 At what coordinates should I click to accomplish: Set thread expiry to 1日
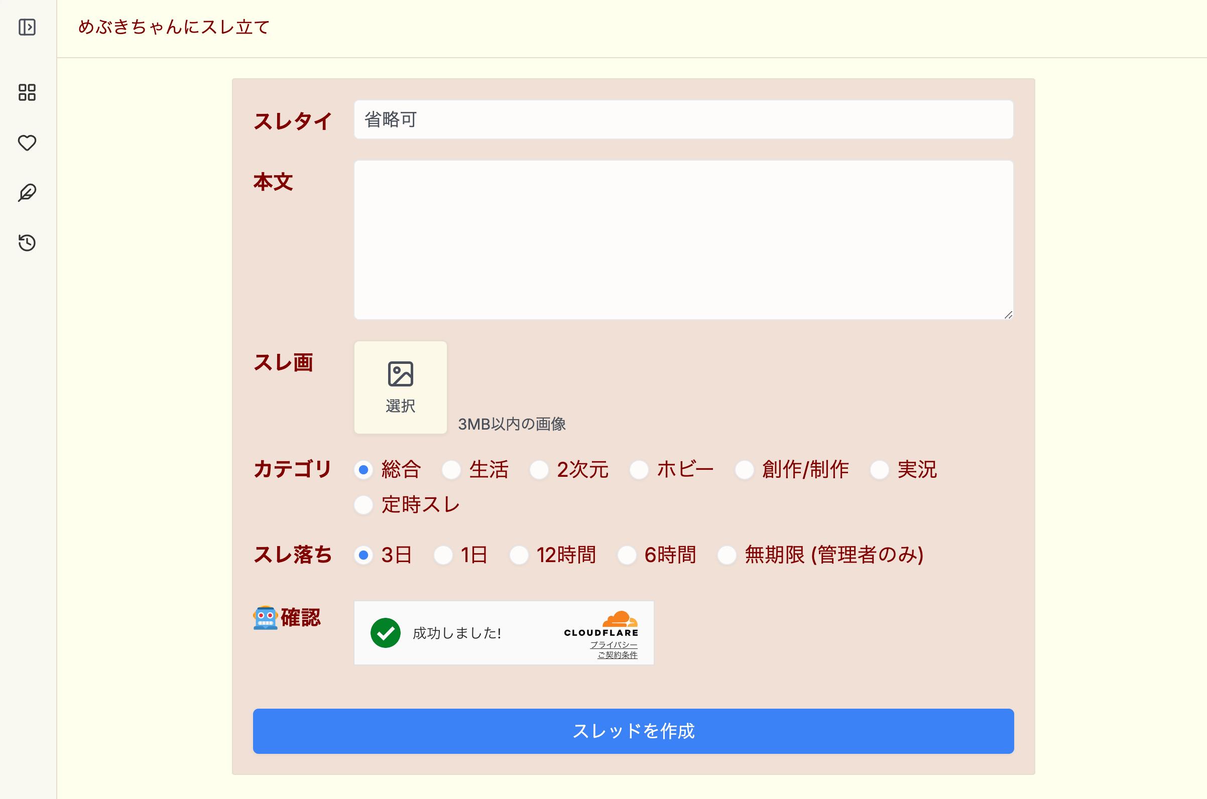(x=443, y=556)
